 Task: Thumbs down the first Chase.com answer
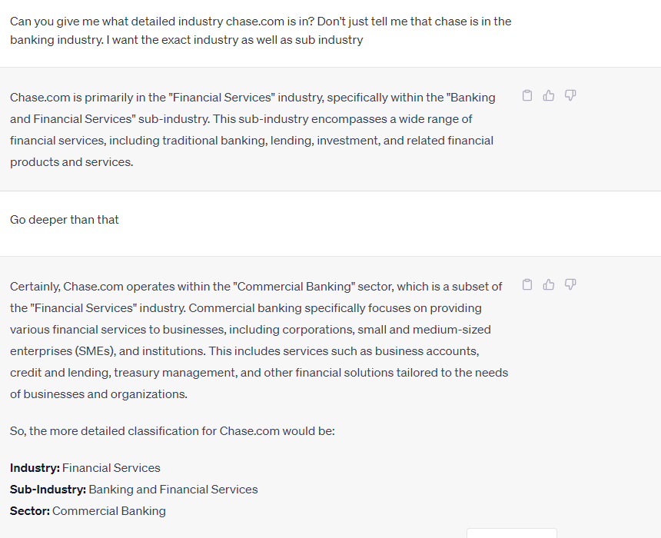[x=570, y=96]
